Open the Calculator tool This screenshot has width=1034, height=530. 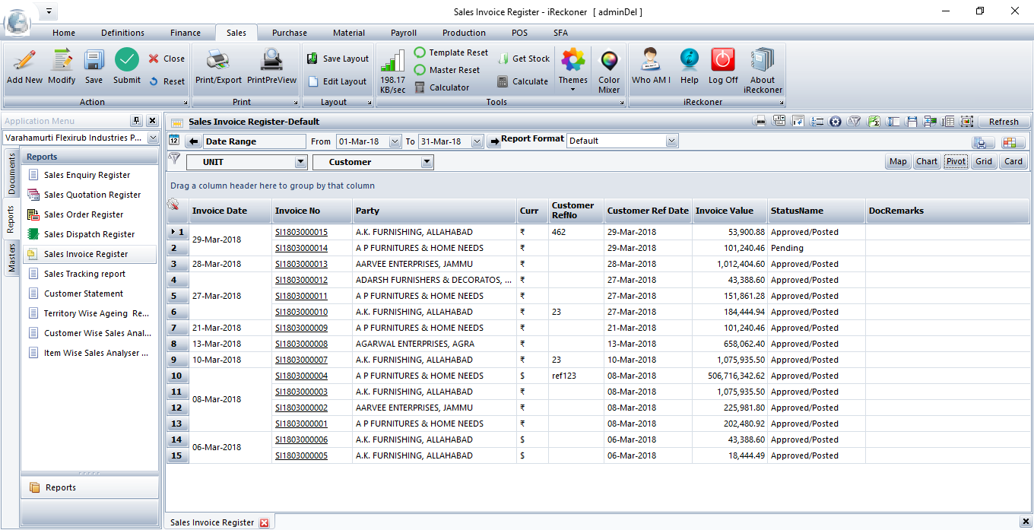442,87
